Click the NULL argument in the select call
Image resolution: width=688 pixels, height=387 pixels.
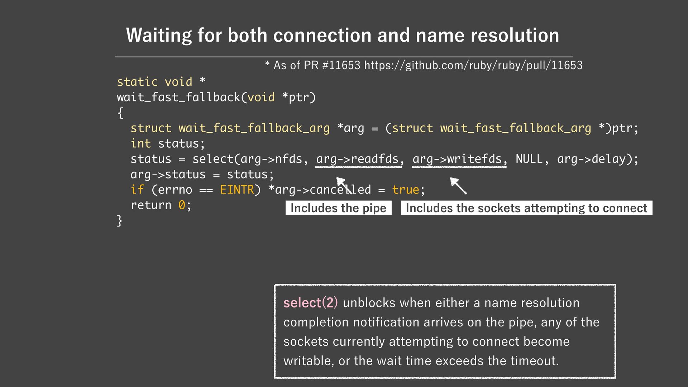(529, 159)
